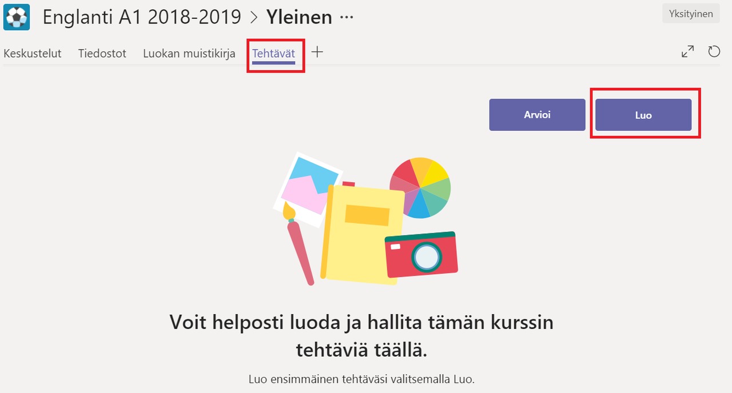The image size is (732, 393).
Task: Switch to the Keskustelut tab
Action: tap(33, 53)
